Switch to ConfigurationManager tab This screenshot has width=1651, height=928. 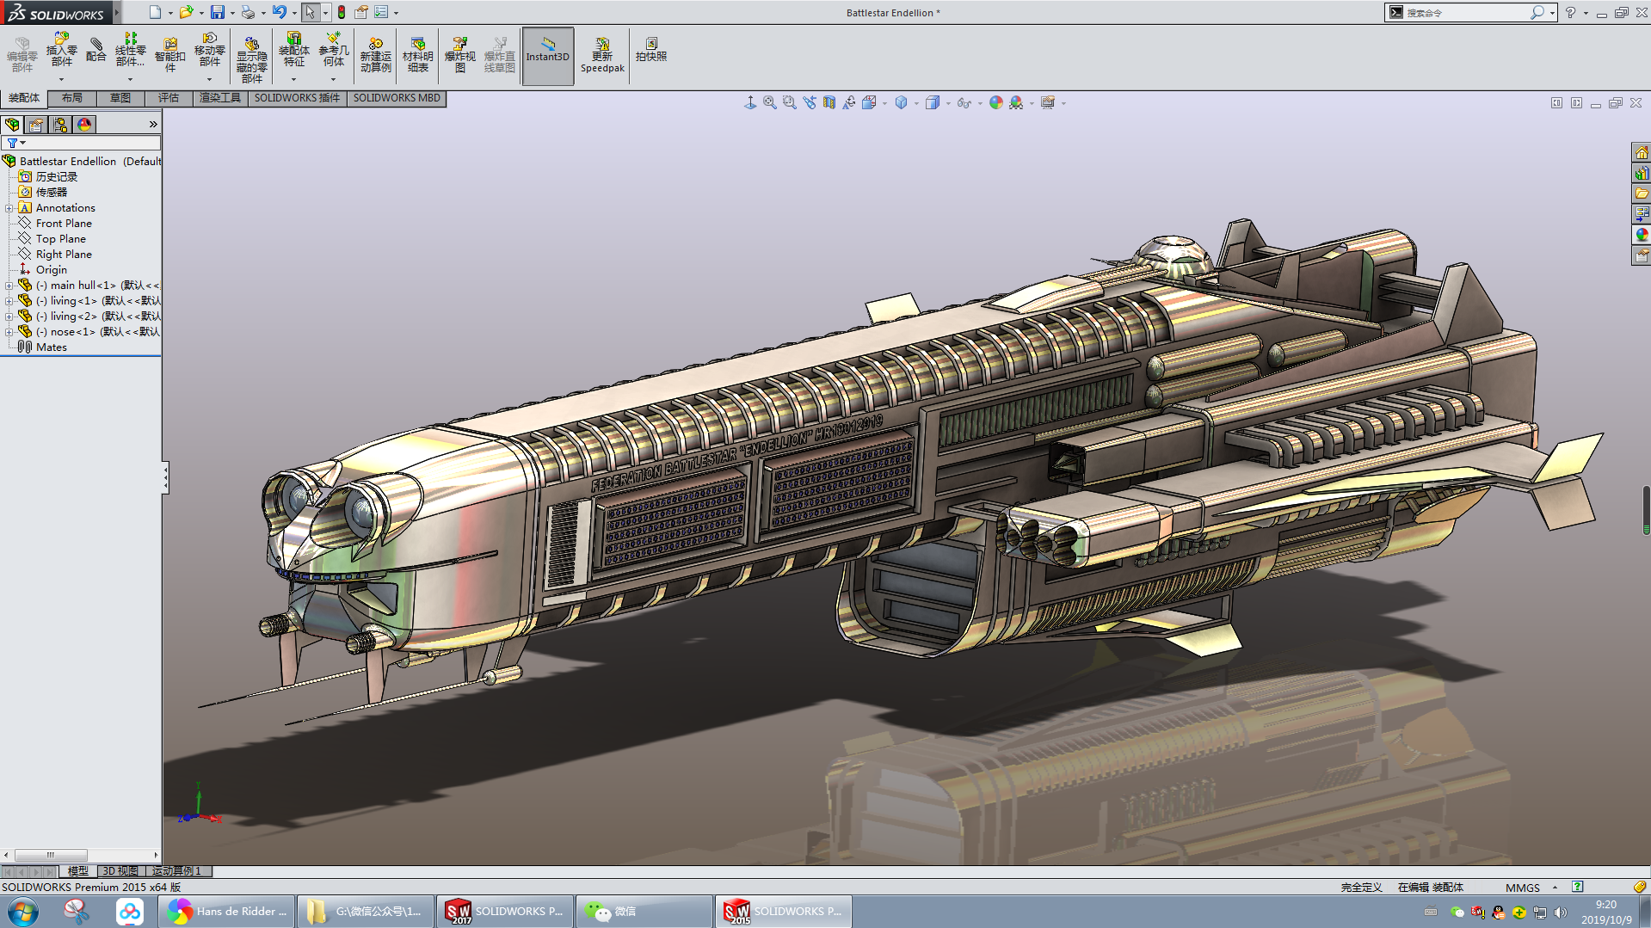coord(60,125)
